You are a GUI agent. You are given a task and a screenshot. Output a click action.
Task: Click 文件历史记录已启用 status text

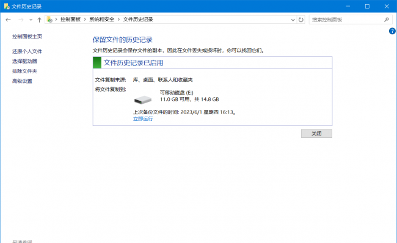click(133, 63)
